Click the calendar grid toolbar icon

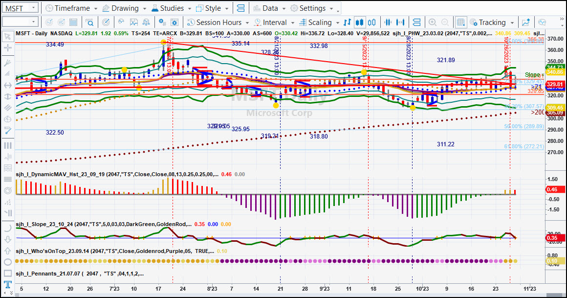click(x=73, y=23)
